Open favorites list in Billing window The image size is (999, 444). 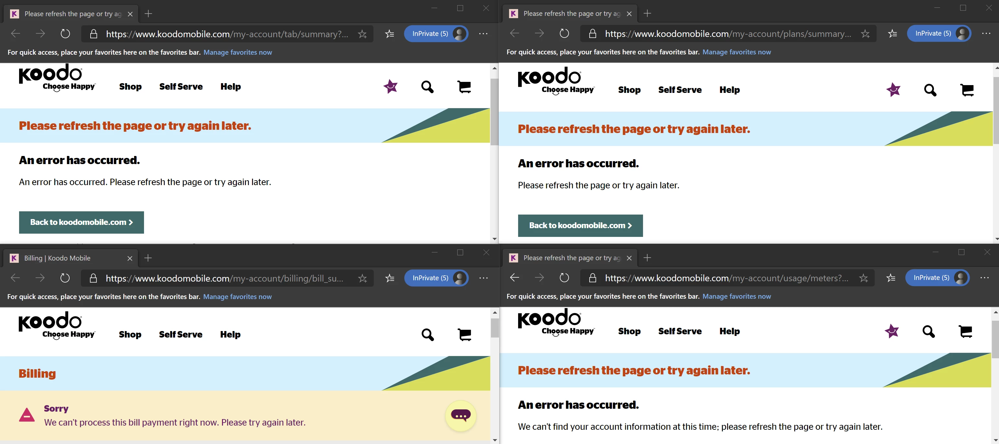click(x=390, y=278)
